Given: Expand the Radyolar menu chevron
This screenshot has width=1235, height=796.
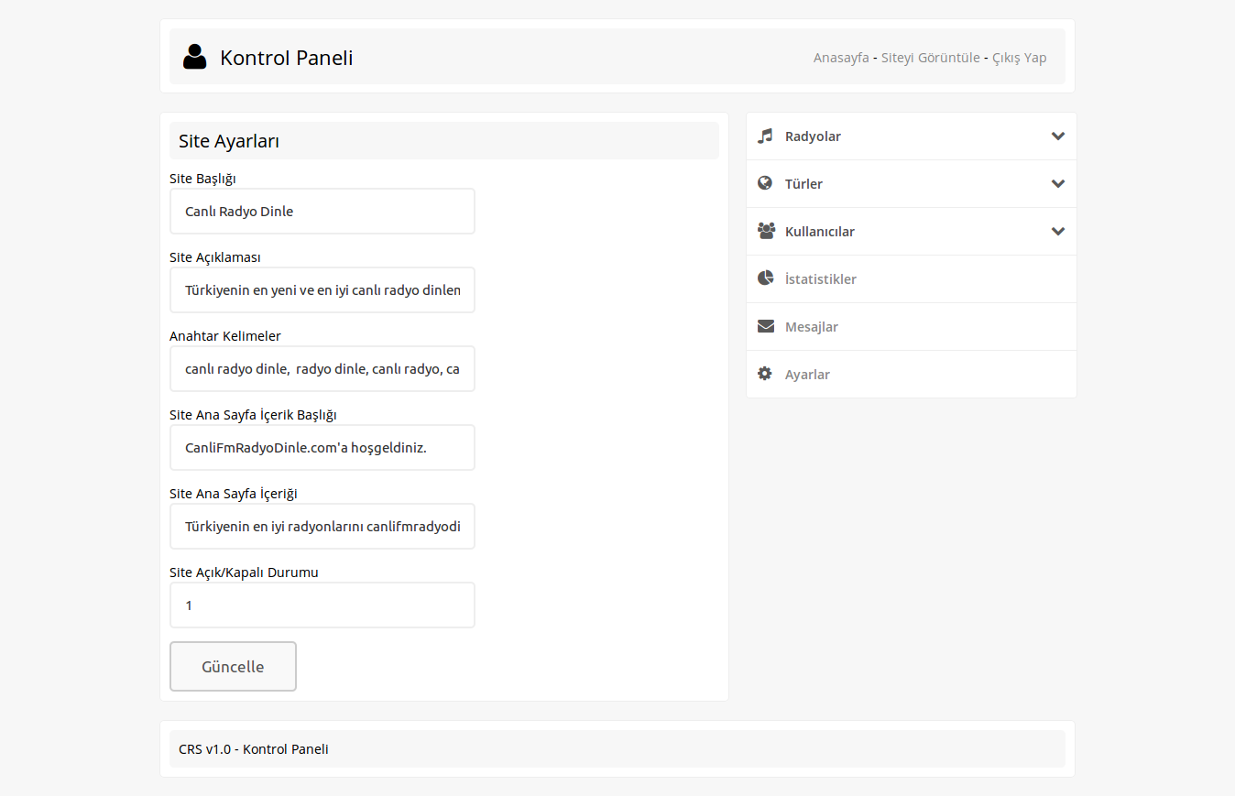Looking at the screenshot, I should point(1058,136).
